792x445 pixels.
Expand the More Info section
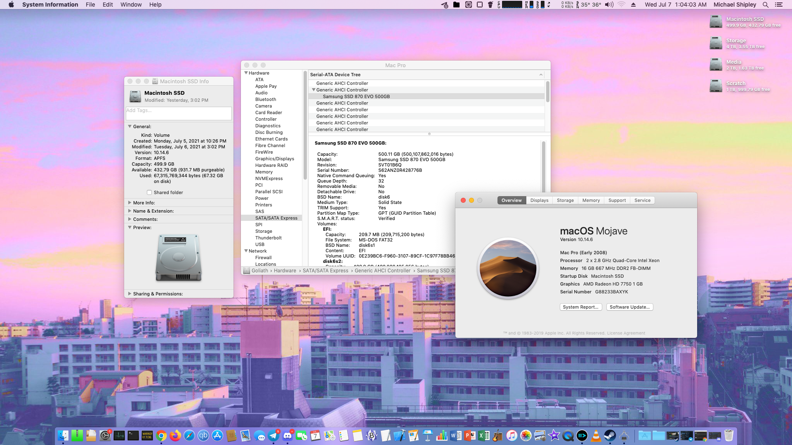(x=130, y=203)
